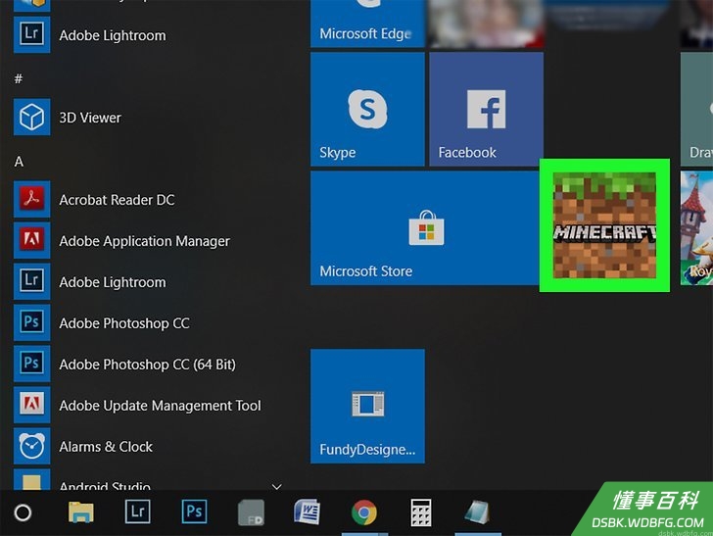The height and width of the screenshot is (536, 713).
Task: Click the Adobe Lightroom icon above #
Action: [31, 34]
